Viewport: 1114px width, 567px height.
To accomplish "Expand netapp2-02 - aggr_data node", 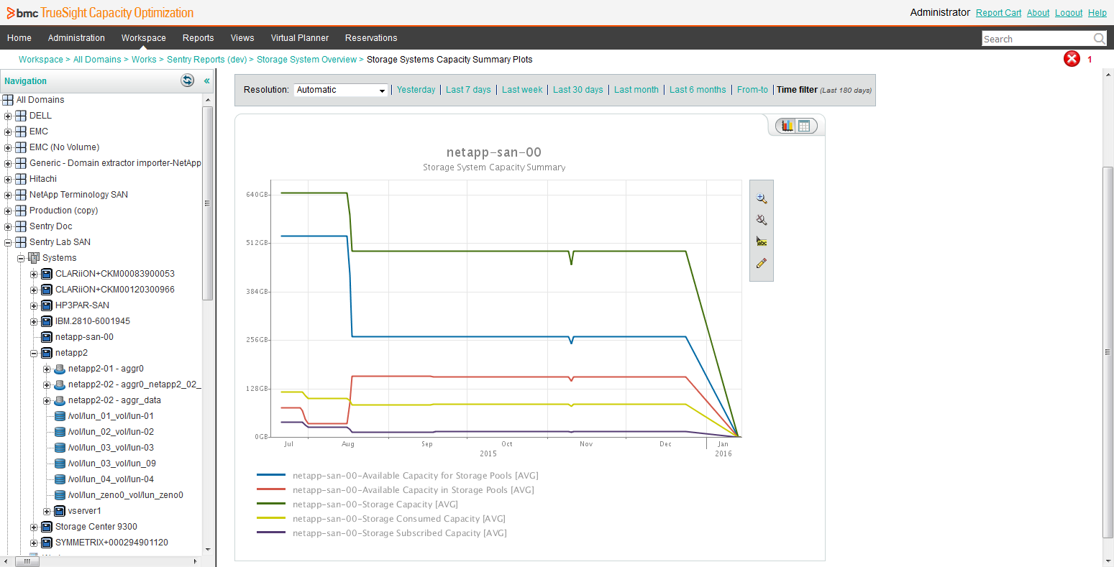I will pos(47,400).
